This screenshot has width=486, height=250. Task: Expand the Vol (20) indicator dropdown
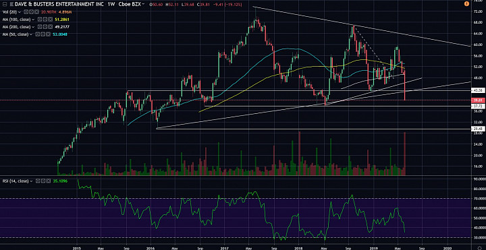click(20, 12)
